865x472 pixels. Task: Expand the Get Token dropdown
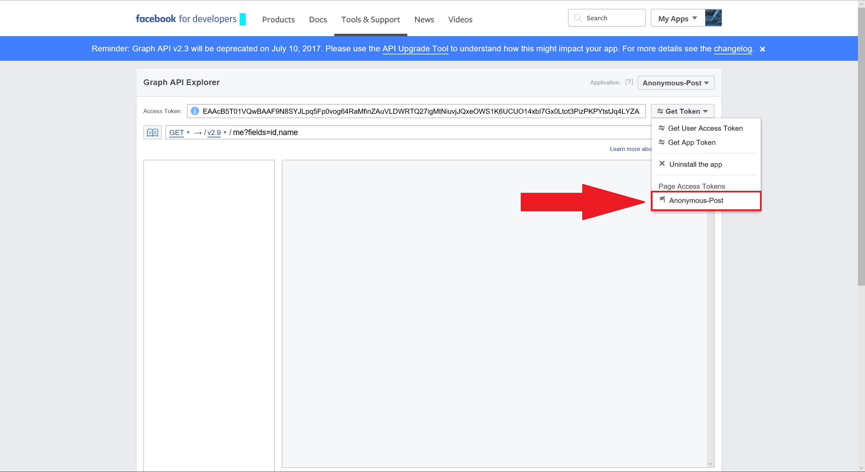[x=682, y=111]
